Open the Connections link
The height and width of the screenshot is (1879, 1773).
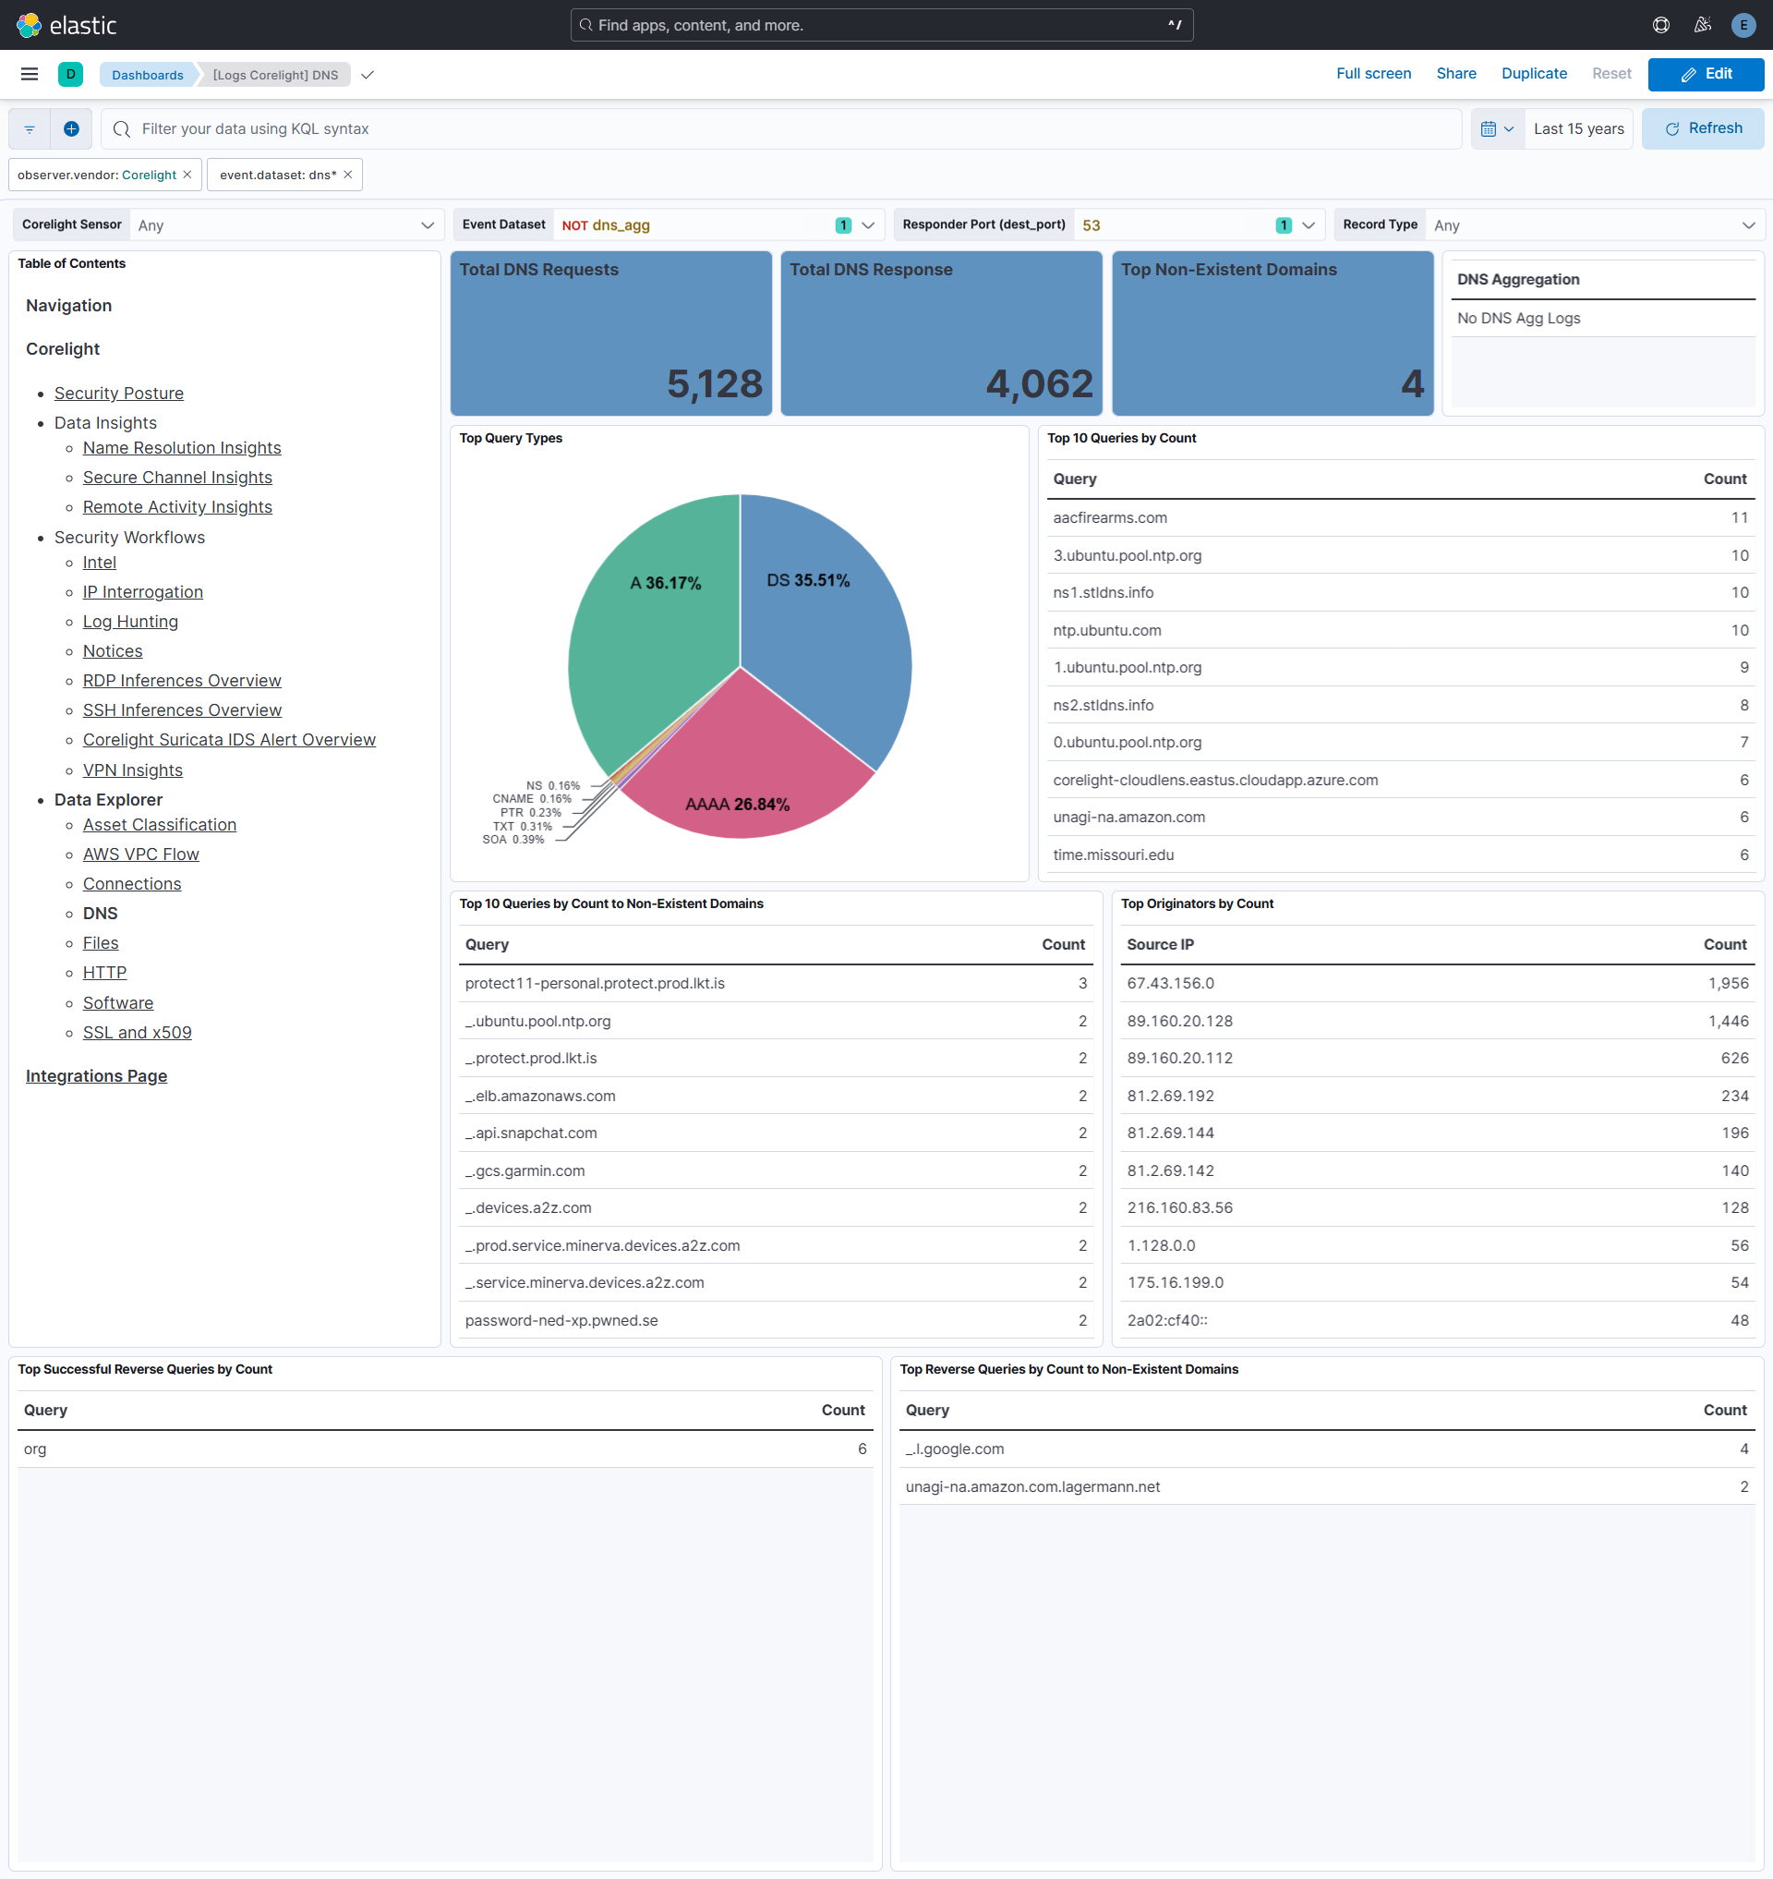[x=131, y=884]
